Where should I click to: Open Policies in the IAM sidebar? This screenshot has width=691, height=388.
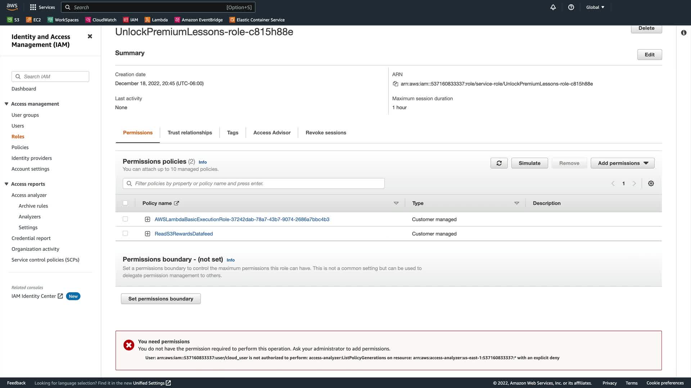tap(20, 147)
